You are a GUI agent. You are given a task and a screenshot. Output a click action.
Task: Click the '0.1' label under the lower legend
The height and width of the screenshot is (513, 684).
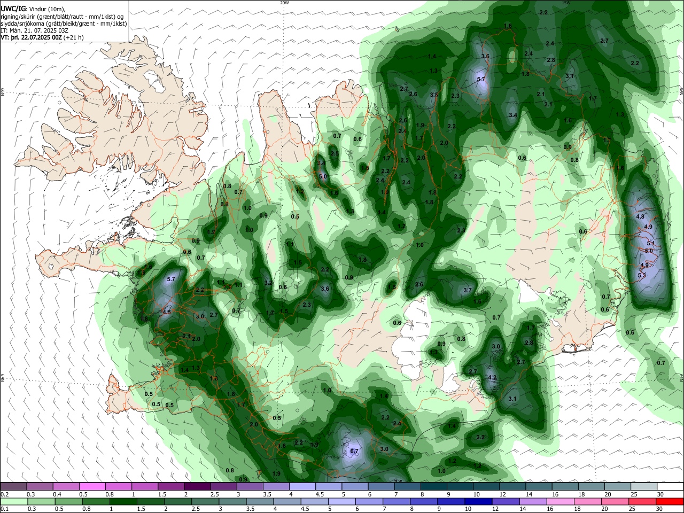pos(4,509)
